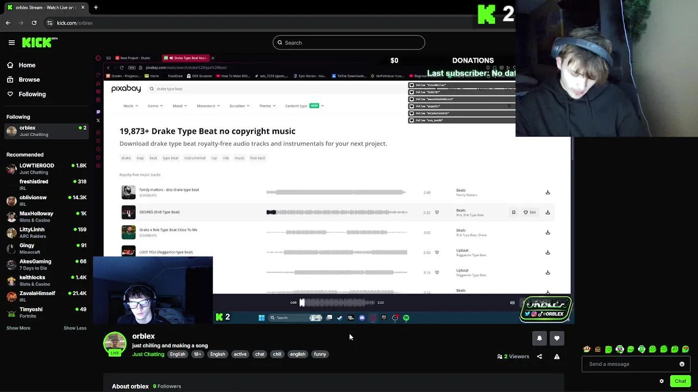Open chat settings gear

pos(661,381)
